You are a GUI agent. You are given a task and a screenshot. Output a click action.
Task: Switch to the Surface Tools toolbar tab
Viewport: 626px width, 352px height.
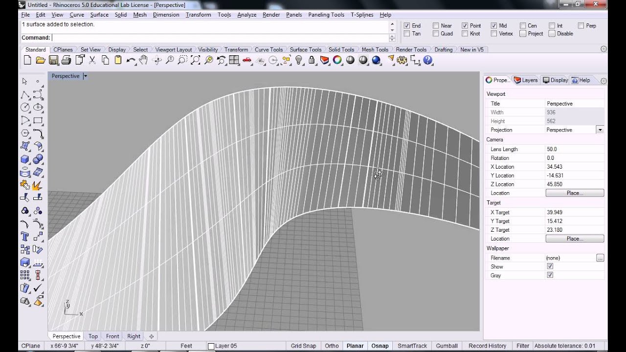pos(306,49)
